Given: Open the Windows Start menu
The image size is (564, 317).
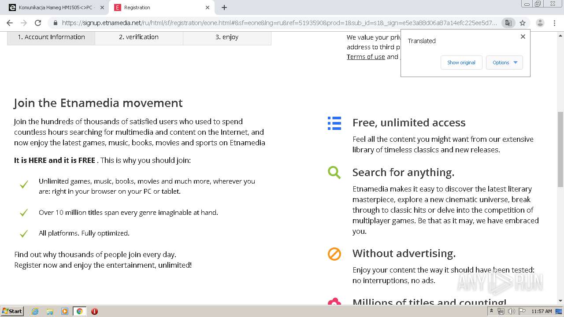Looking at the screenshot, I should (12, 311).
